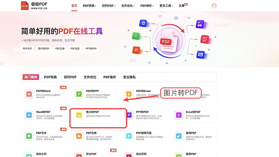Click the blue 旋转PDF card icon
Screen dimensions: 279x157
pyautogui.click(x=179, y=136)
